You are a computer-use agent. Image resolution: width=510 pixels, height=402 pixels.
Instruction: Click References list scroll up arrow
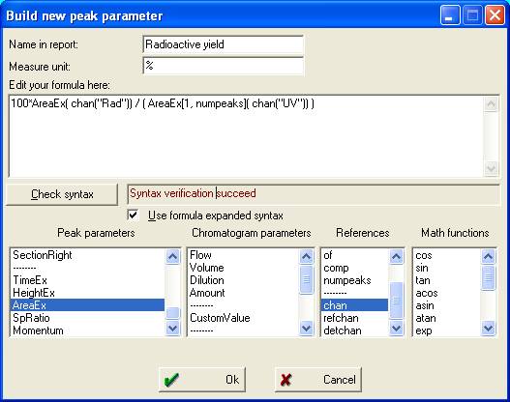(396, 256)
